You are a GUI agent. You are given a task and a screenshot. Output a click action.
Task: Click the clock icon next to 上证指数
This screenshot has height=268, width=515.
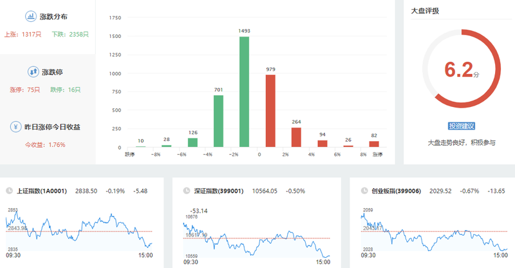click(x=10, y=191)
